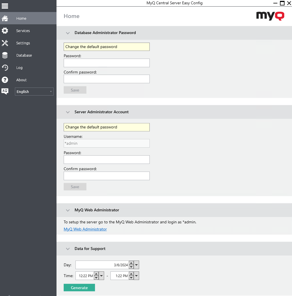Select the Settings menu item

coord(23,43)
